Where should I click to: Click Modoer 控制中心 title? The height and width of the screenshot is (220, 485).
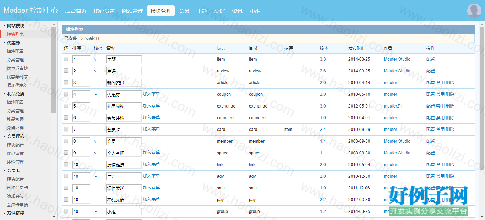[x=31, y=10]
